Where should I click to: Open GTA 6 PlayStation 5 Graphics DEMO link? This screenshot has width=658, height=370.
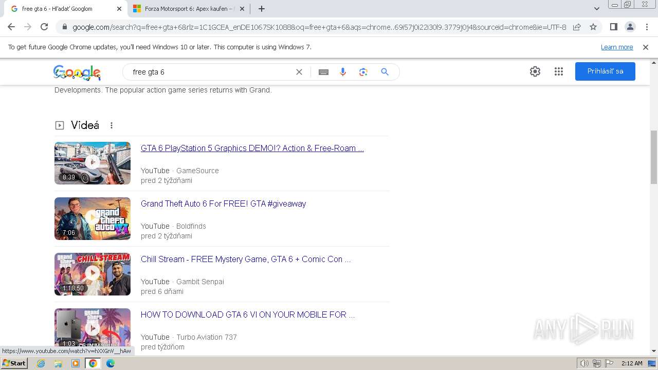252,148
